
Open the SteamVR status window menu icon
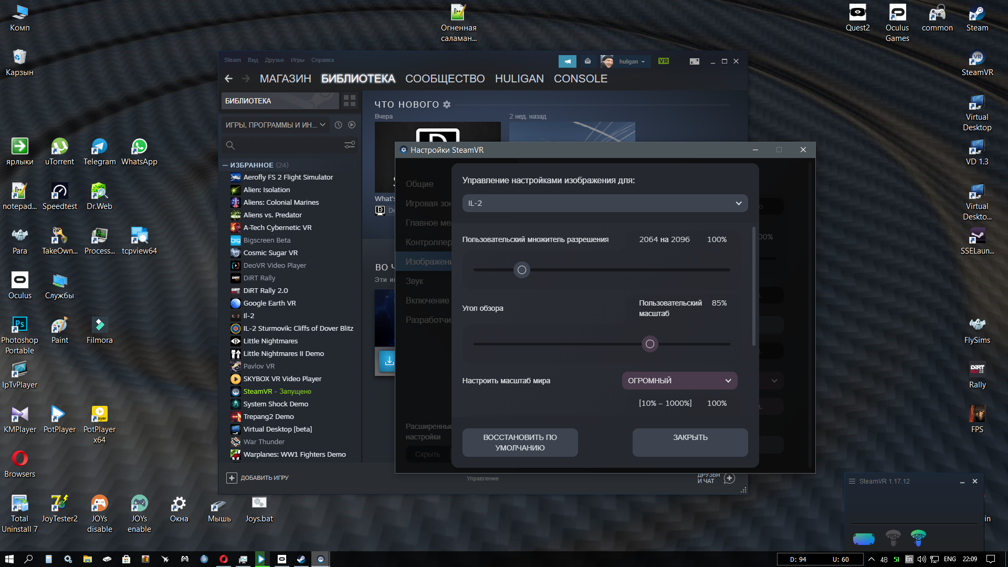pos(852,481)
